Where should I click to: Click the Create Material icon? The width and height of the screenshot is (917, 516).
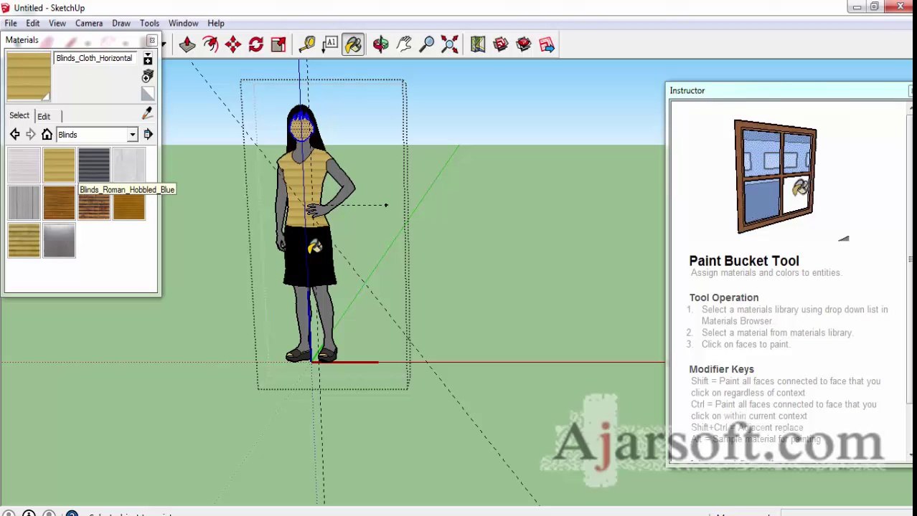click(x=148, y=76)
